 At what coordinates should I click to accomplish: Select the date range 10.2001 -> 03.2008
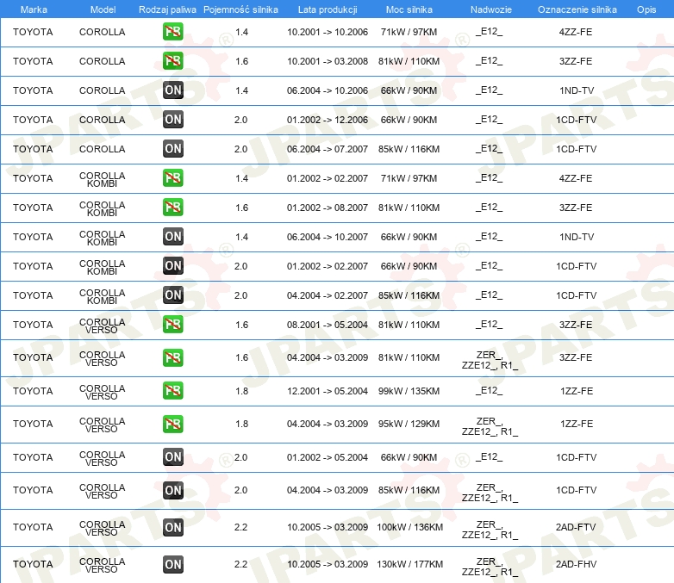[328, 61]
